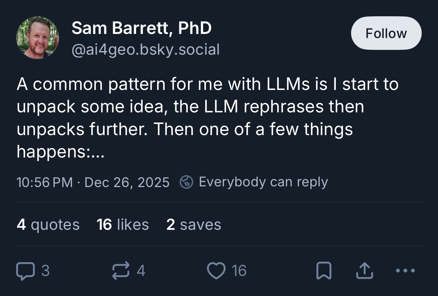This screenshot has height=296, width=438.
Task: Click the 2 saves count
Action: [x=194, y=225]
